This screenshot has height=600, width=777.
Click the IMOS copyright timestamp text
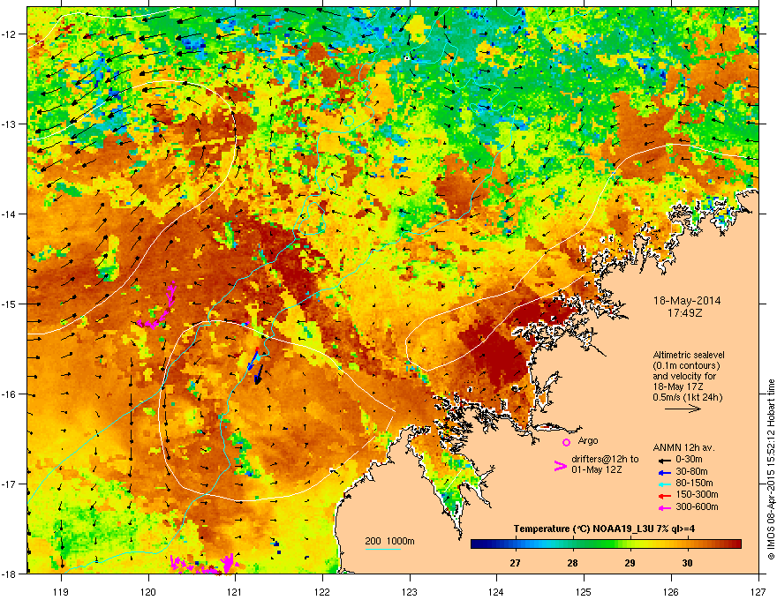[771, 469]
